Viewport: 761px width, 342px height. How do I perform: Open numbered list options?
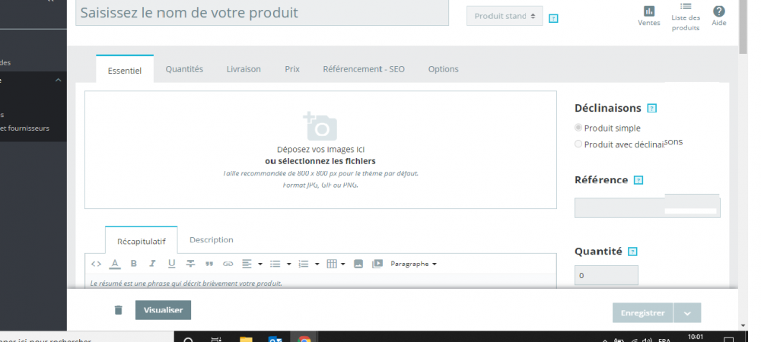coord(309,264)
